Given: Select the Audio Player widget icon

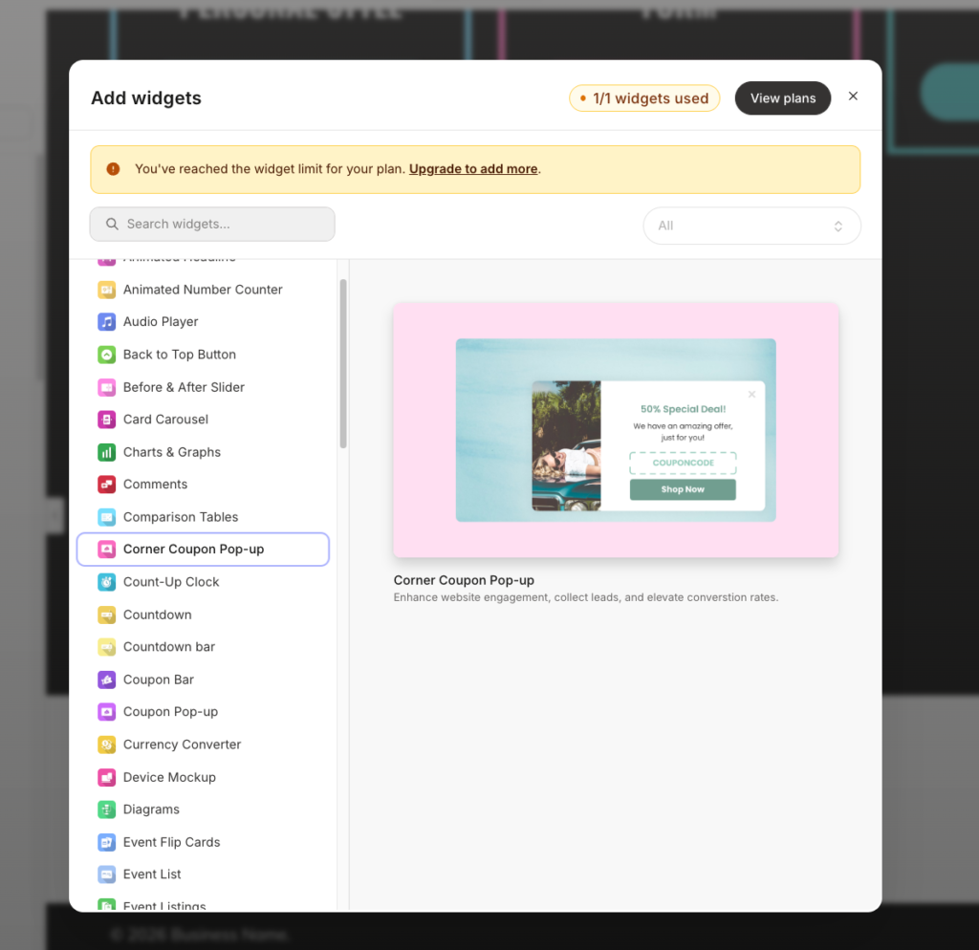Looking at the screenshot, I should [106, 321].
